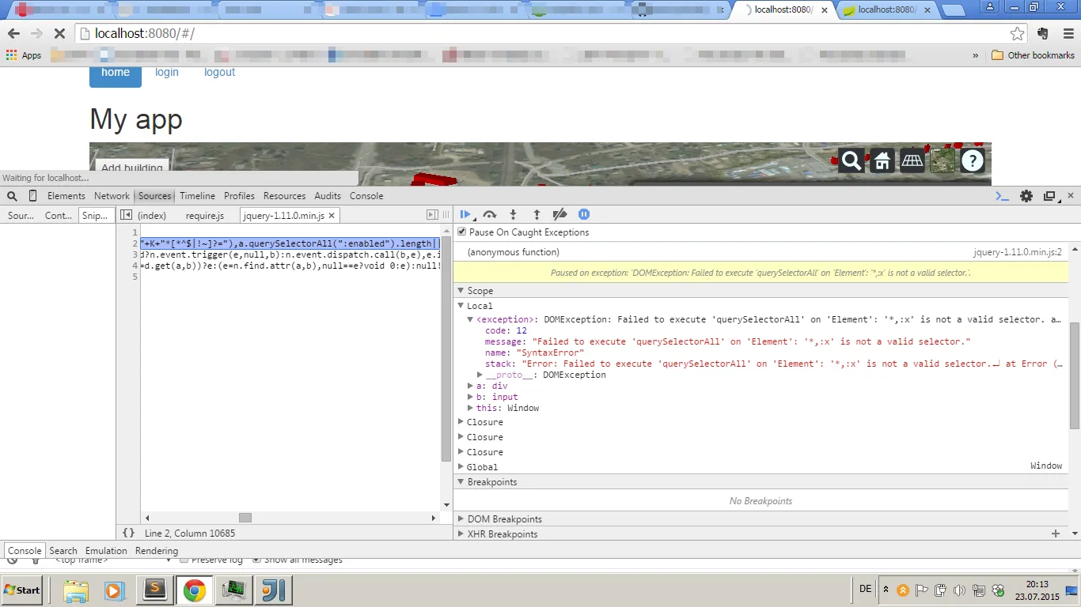Pretty print the minified source
The width and height of the screenshot is (1081, 607).
pos(128,533)
